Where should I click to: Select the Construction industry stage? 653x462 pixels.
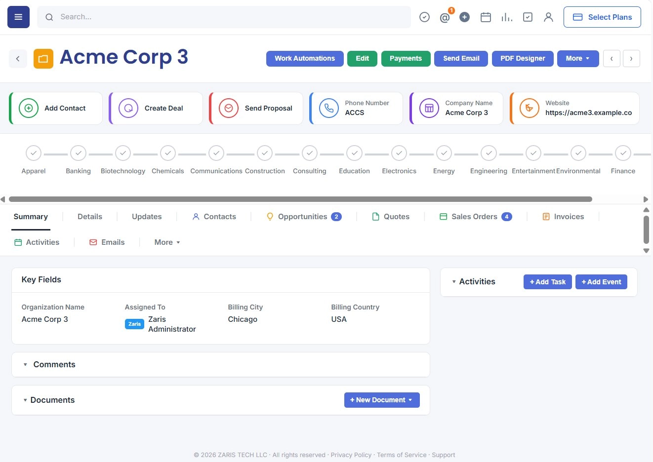pos(265,153)
